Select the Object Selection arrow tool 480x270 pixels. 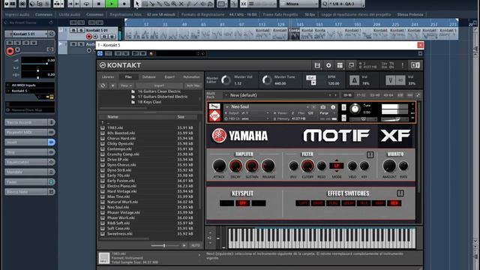tap(136, 4)
